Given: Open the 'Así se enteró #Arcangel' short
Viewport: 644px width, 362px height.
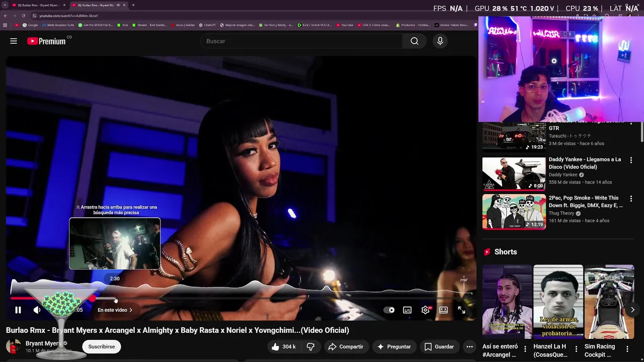Looking at the screenshot, I should coord(507,302).
